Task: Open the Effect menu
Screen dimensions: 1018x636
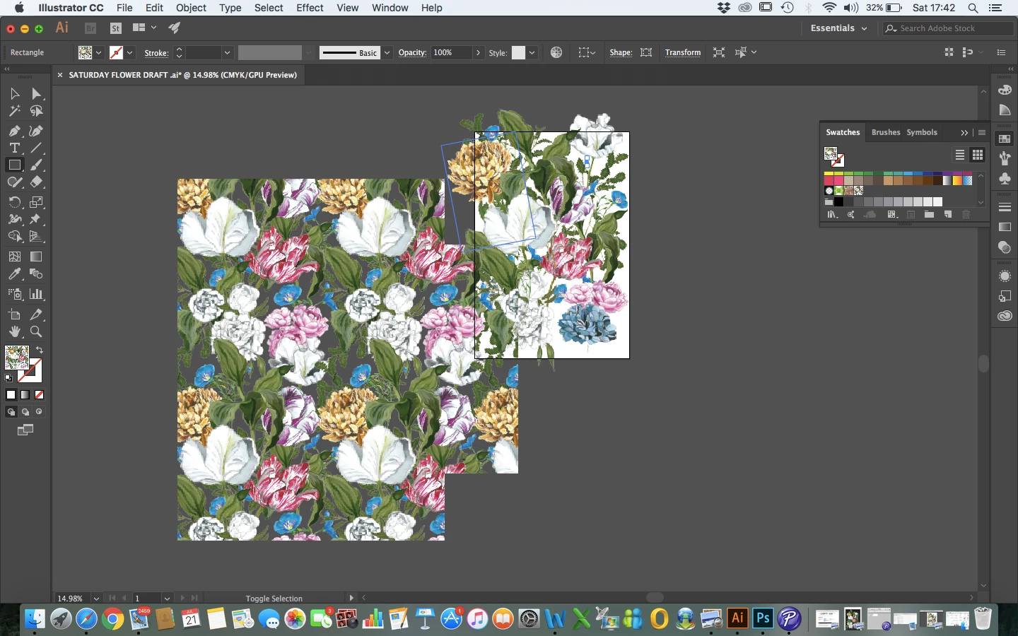Action: pyautogui.click(x=310, y=8)
